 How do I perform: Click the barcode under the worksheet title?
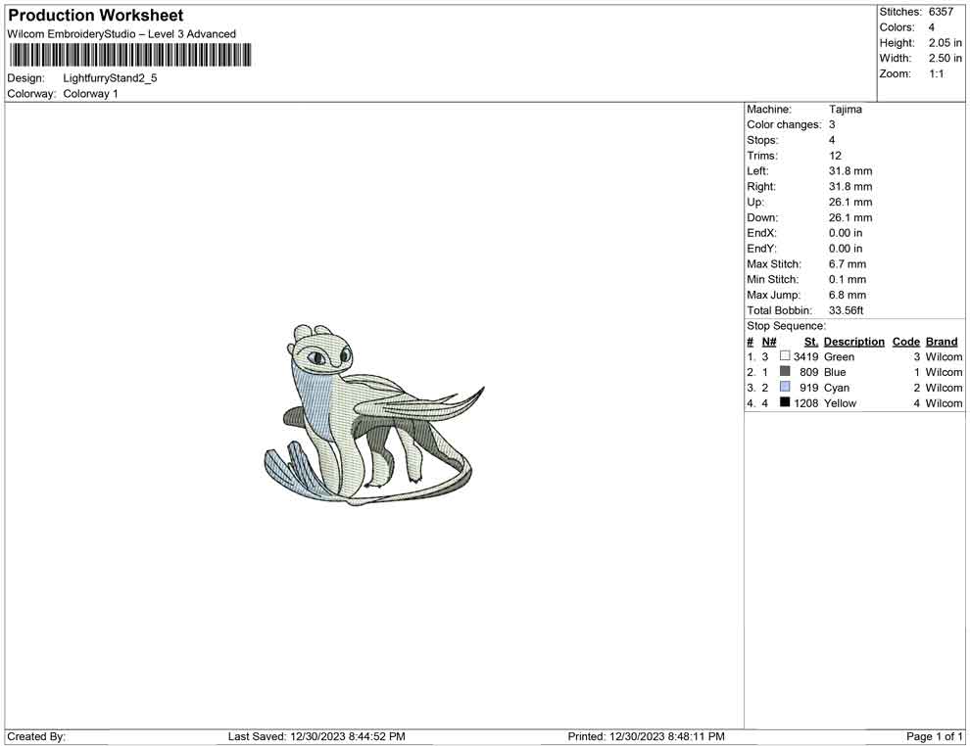pyautogui.click(x=130, y=55)
